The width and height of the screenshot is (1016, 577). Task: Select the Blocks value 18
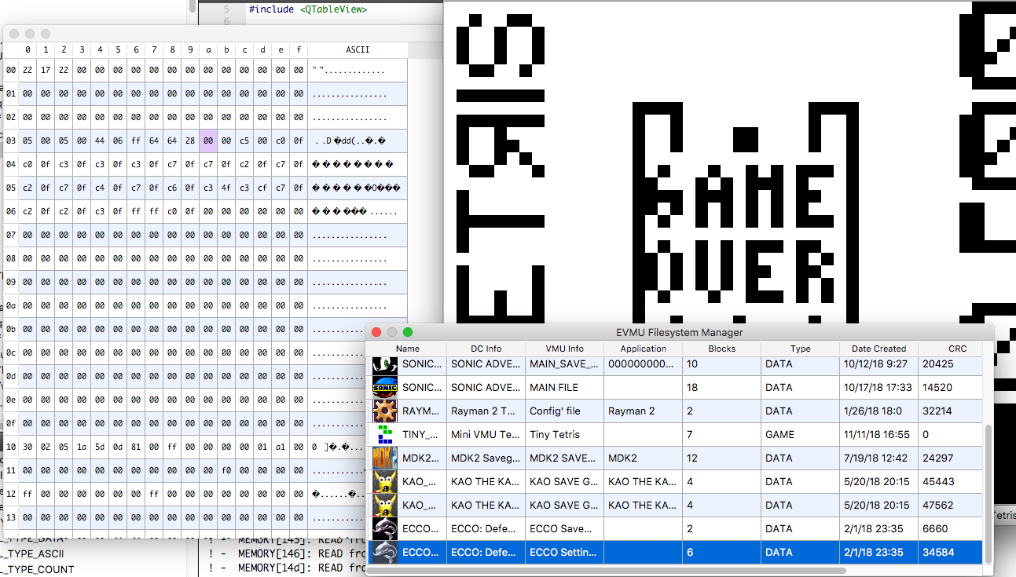point(722,387)
